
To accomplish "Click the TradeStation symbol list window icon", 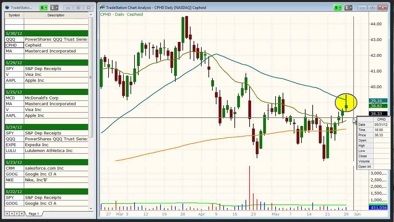I will tap(7, 7).
